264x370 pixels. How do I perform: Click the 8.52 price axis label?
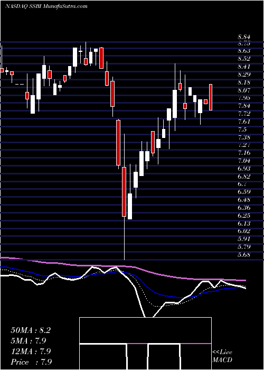pos(244,59)
